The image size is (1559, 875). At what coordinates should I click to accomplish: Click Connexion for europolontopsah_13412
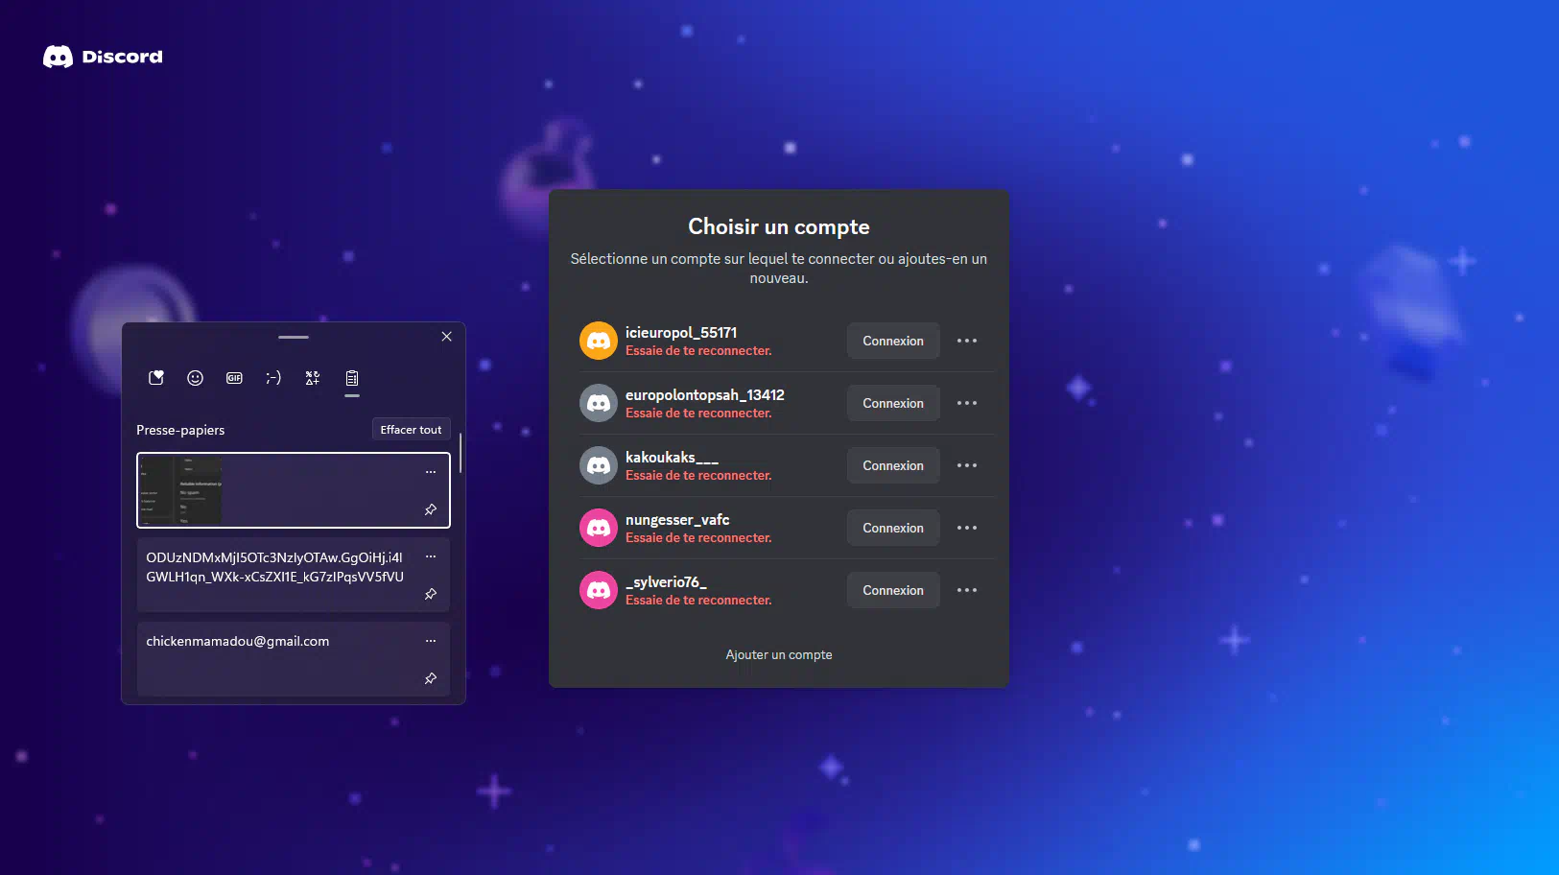[x=893, y=403]
